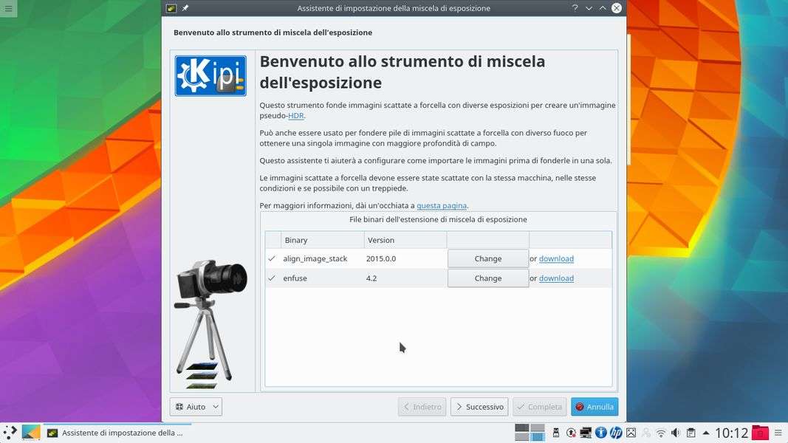788x443 pixels.
Task: Click the version value 4.2
Action: [371, 278]
